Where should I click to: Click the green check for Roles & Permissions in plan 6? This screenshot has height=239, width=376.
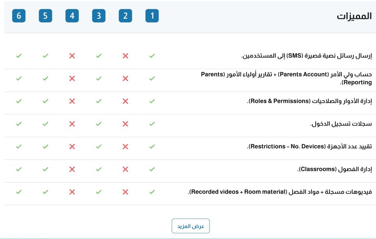click(19, 101)
